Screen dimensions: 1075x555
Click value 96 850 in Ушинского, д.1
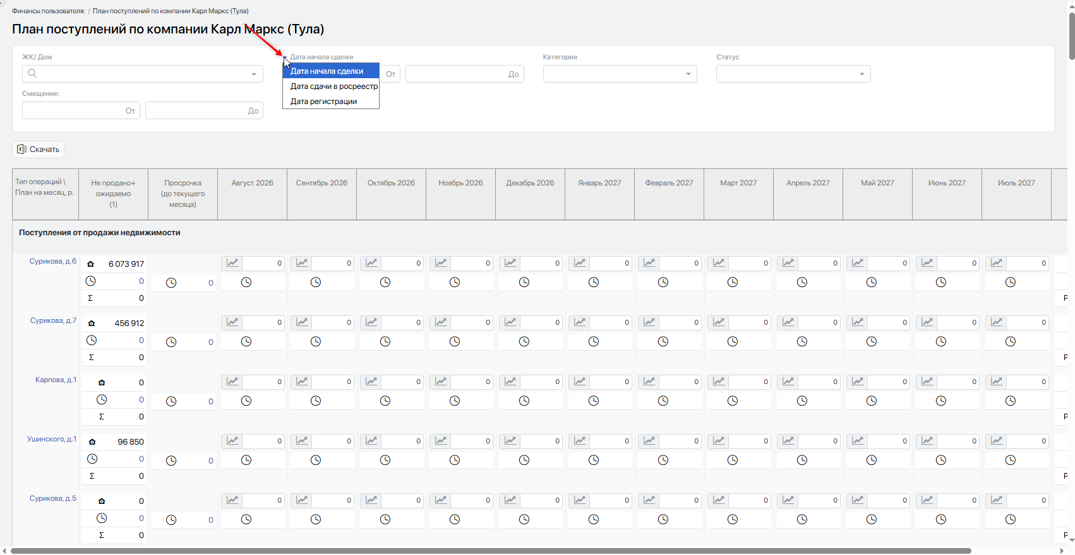(131, 442)
